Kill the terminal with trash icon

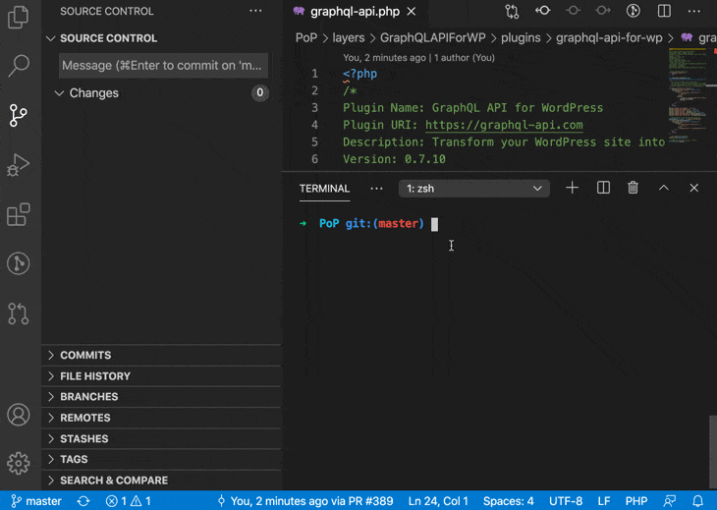click(633, 188)
